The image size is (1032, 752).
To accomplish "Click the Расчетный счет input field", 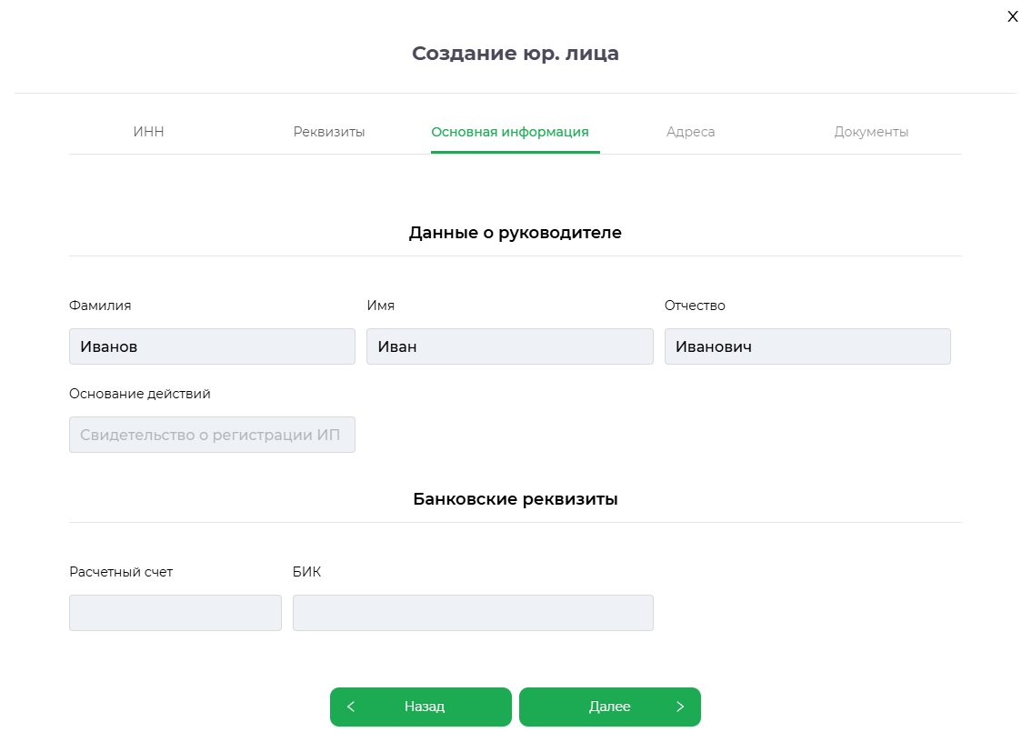I will (175, 613).
